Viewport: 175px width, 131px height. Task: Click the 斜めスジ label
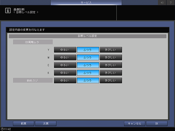point(33,80)
